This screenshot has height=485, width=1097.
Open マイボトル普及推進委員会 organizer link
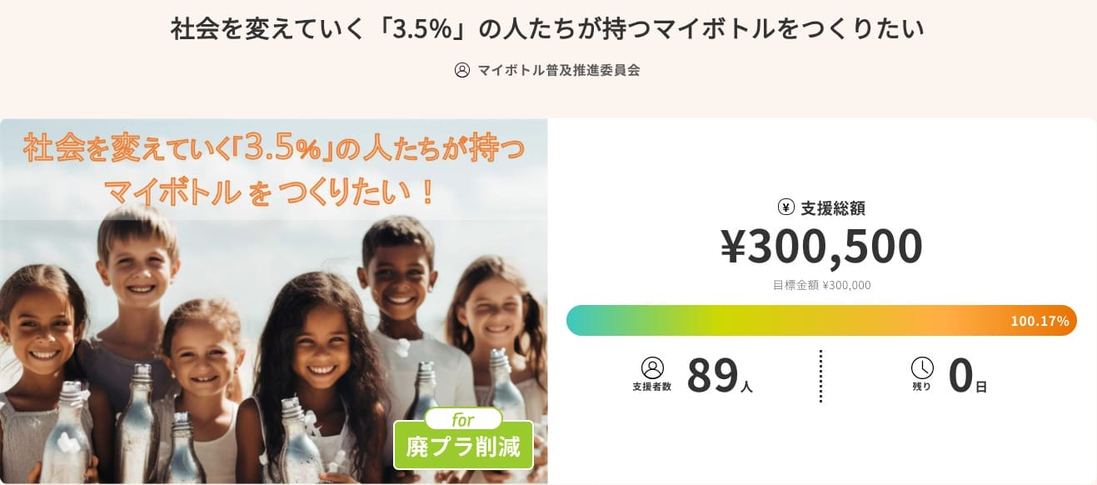(559, 70)
